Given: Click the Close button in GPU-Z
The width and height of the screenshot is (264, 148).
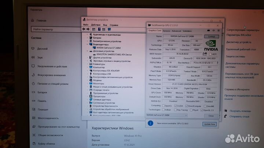Looking at the screenshot, I should pyautogui.click(x=211, y=116).
